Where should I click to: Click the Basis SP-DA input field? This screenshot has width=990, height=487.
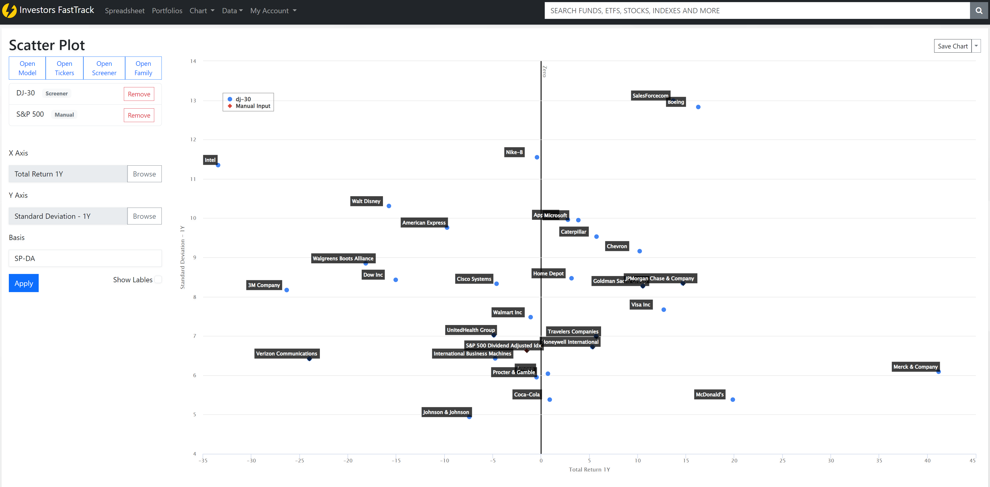pos(85,258)
